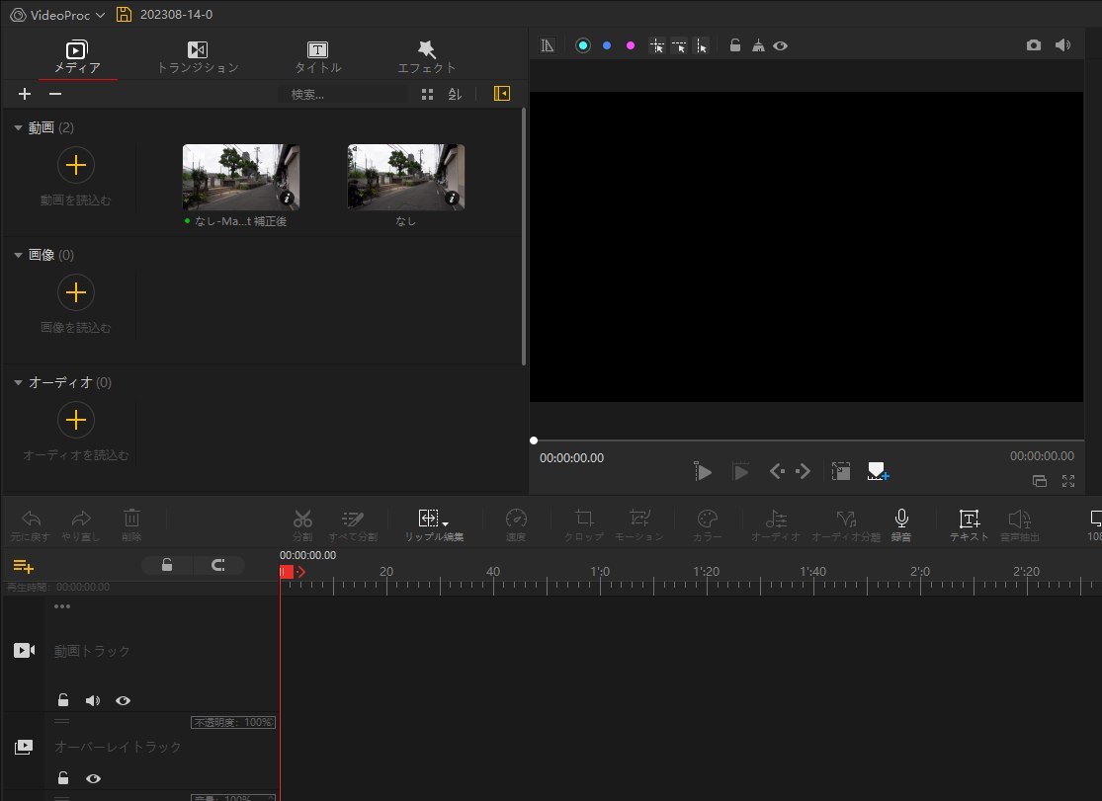Image resolution: width=1102 pixels, height=801 pixels.
Task: Toggle the timeline magnet snap button
Action: click(x=218, y=565)
